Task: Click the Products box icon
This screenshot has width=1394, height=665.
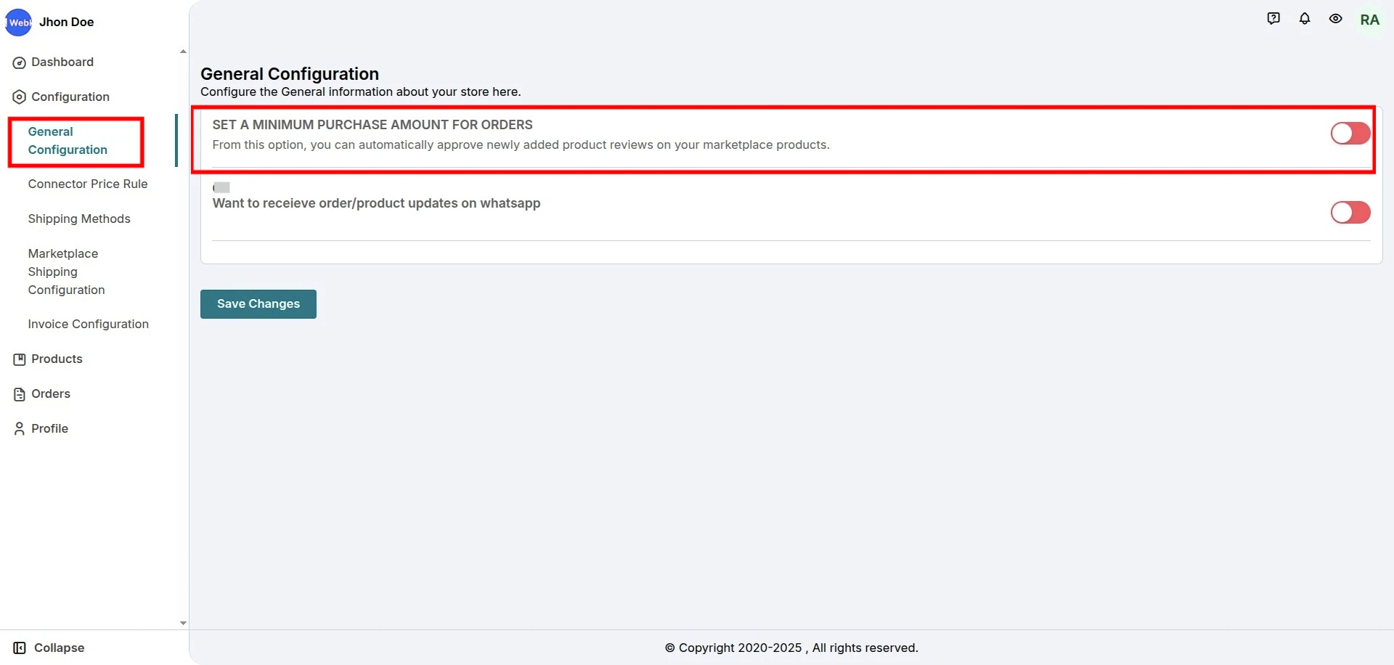Action: tap(20, 359)
